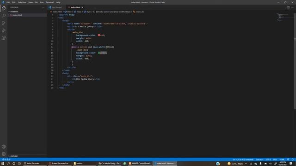Open the Help menu
Viewport: 296px width, 166px height.
click(58, 2)
